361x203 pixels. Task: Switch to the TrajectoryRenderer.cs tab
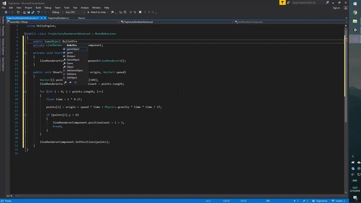58,18
